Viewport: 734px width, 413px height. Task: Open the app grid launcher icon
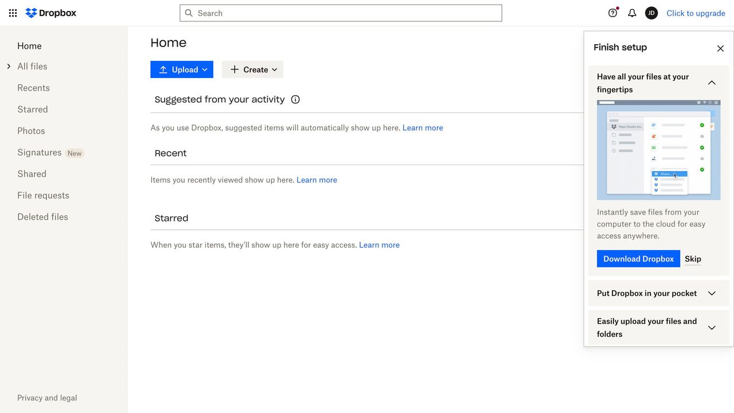click(13, 13)
